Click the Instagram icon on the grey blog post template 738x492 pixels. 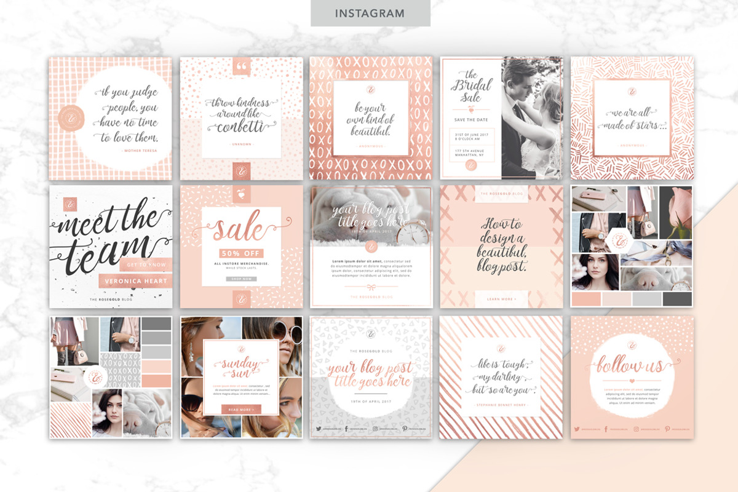tap(375, 428)
